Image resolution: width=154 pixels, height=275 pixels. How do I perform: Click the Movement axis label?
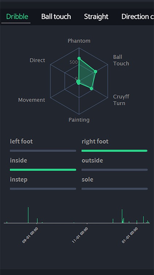(32, 100)
